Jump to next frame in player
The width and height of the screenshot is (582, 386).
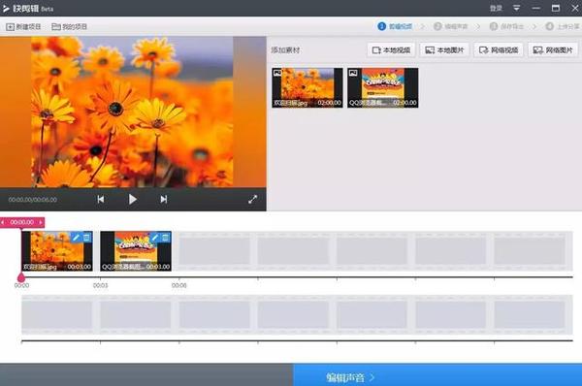click(x=164, y=200)
